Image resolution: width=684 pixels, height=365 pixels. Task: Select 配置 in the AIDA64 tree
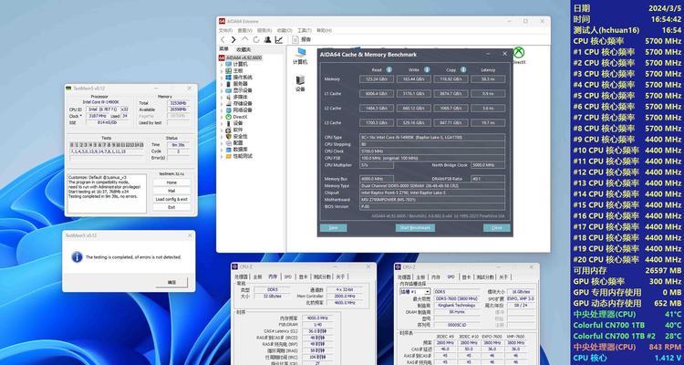(234, 142)
